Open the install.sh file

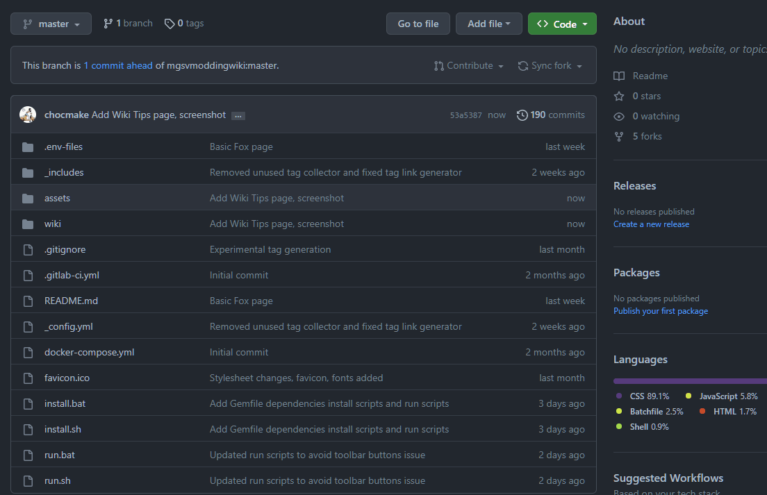pyautogui.click(x=63, y=429)
